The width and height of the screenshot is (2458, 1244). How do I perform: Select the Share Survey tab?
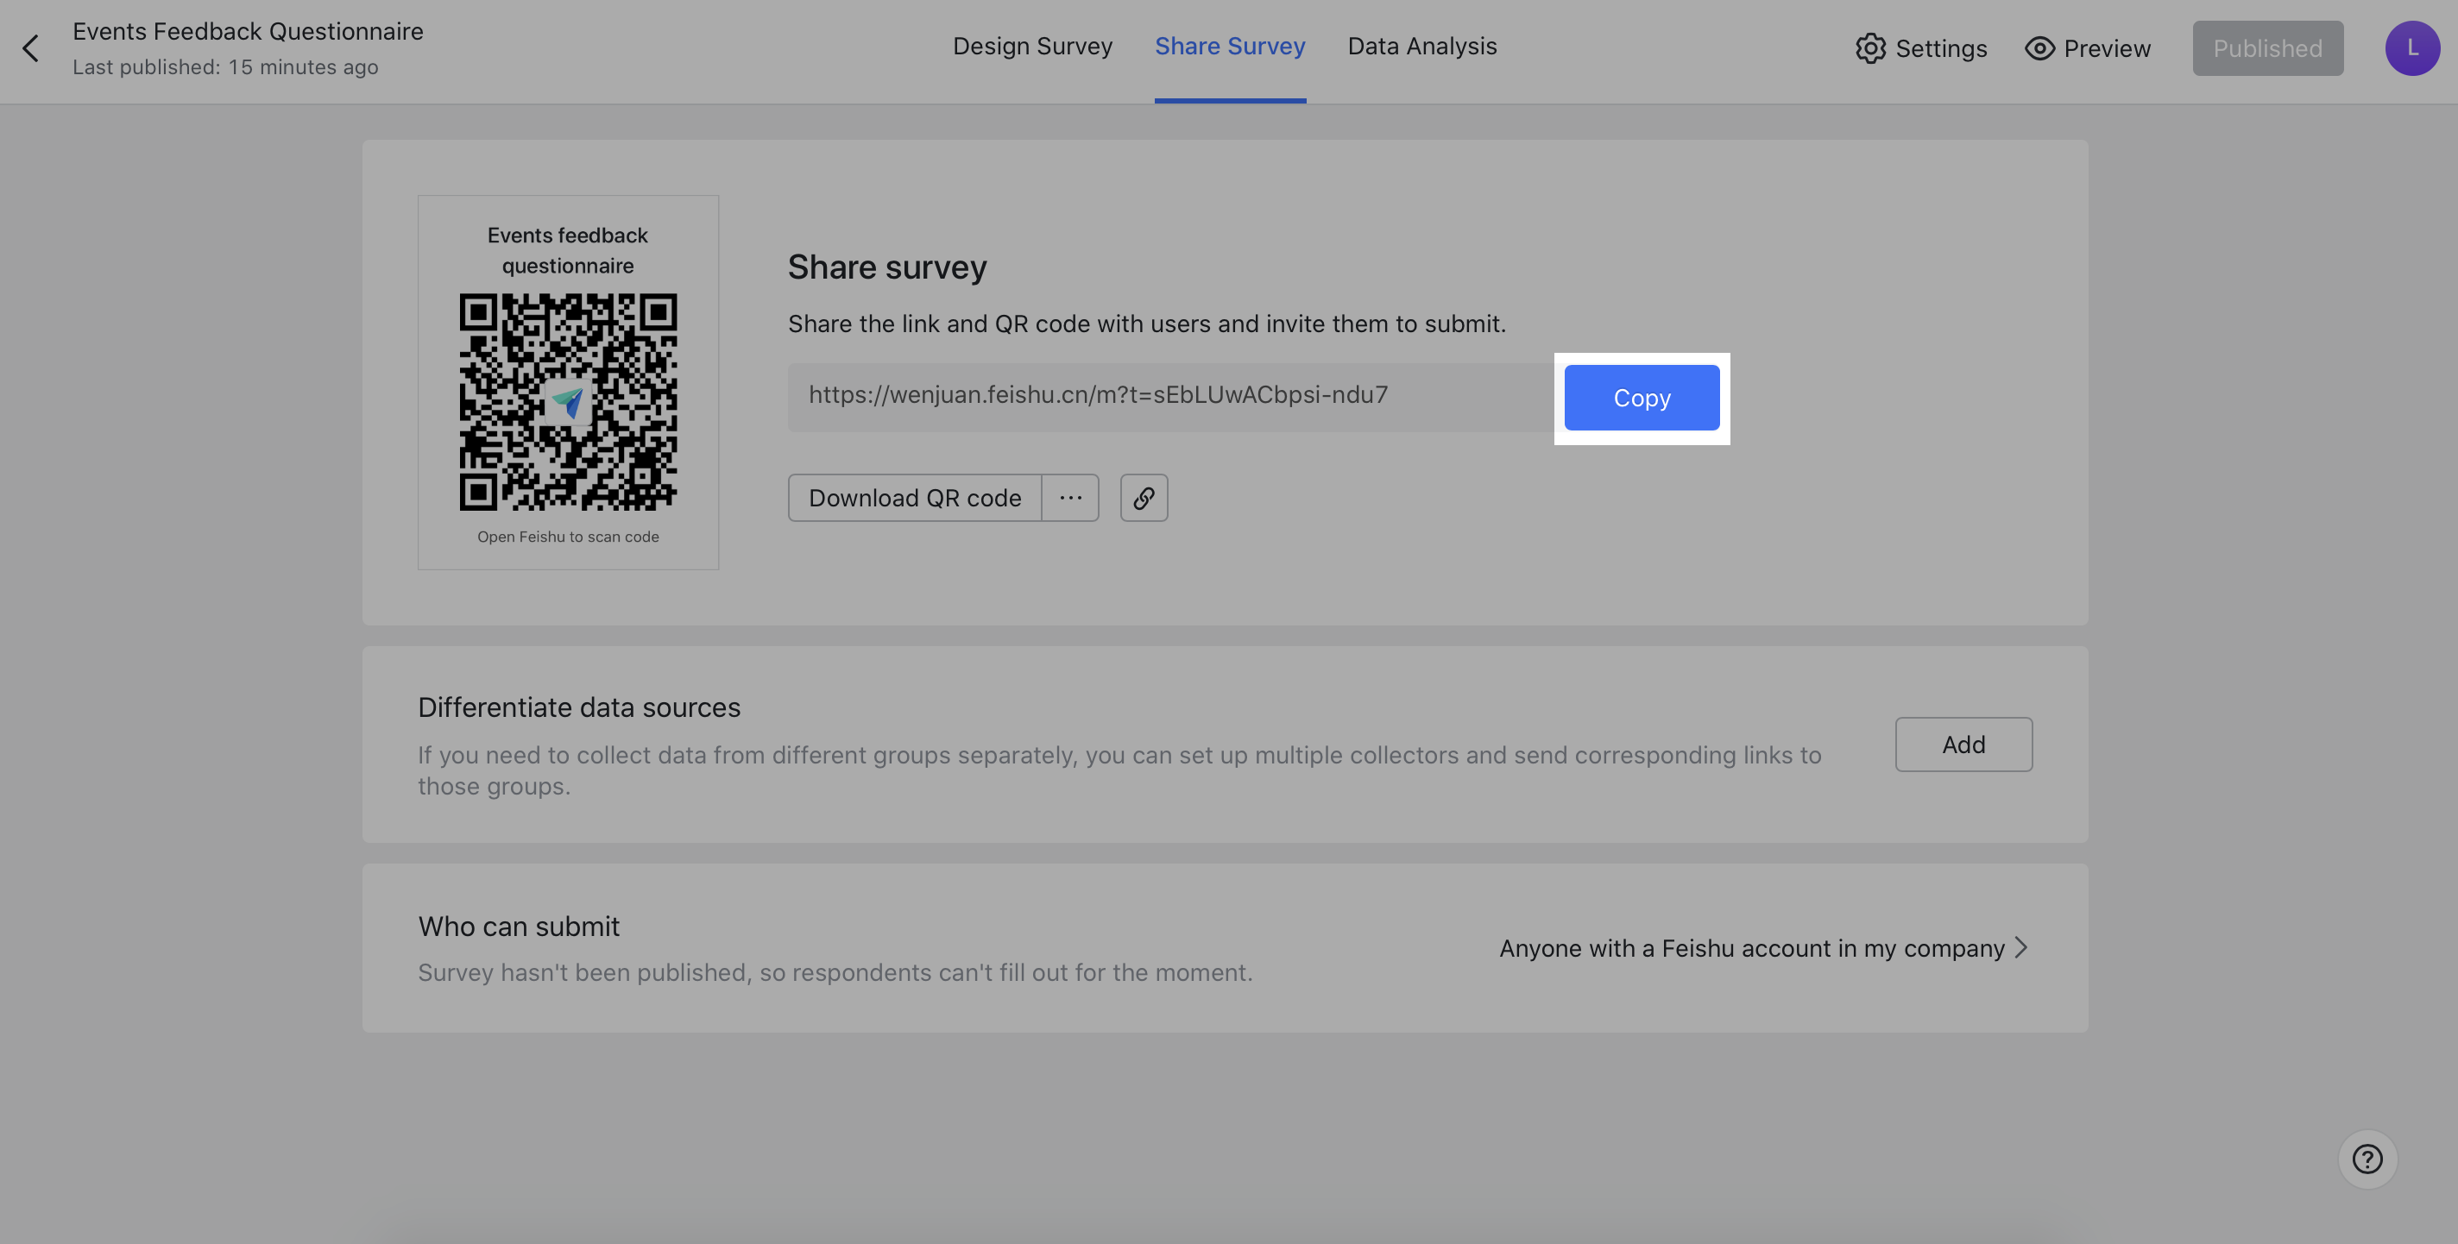coord(1229,46)
